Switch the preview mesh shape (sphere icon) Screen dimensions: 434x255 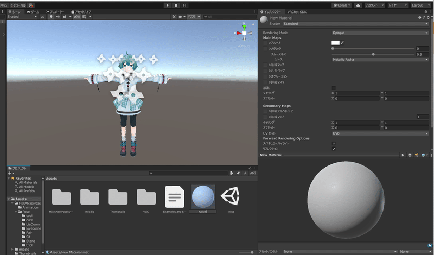410,155
